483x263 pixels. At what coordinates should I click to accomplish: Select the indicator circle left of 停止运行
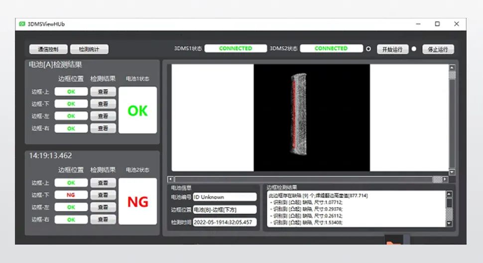414,49
